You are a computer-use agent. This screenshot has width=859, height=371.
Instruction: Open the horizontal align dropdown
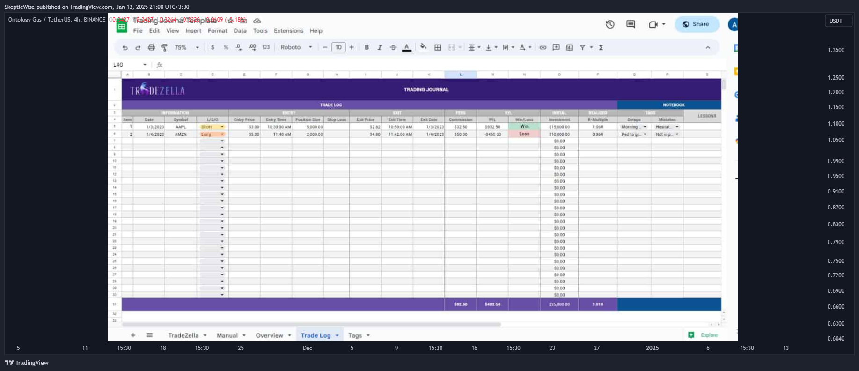474,47
